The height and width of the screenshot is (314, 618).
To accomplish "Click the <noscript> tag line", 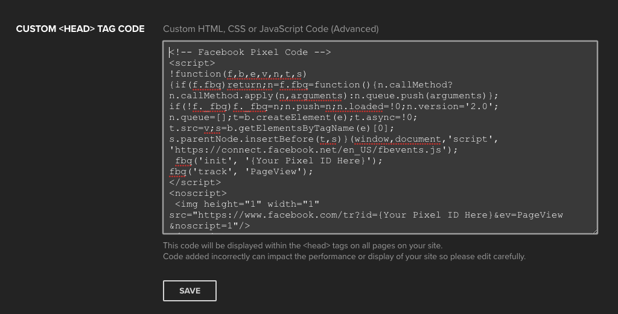I will (198, 193).
